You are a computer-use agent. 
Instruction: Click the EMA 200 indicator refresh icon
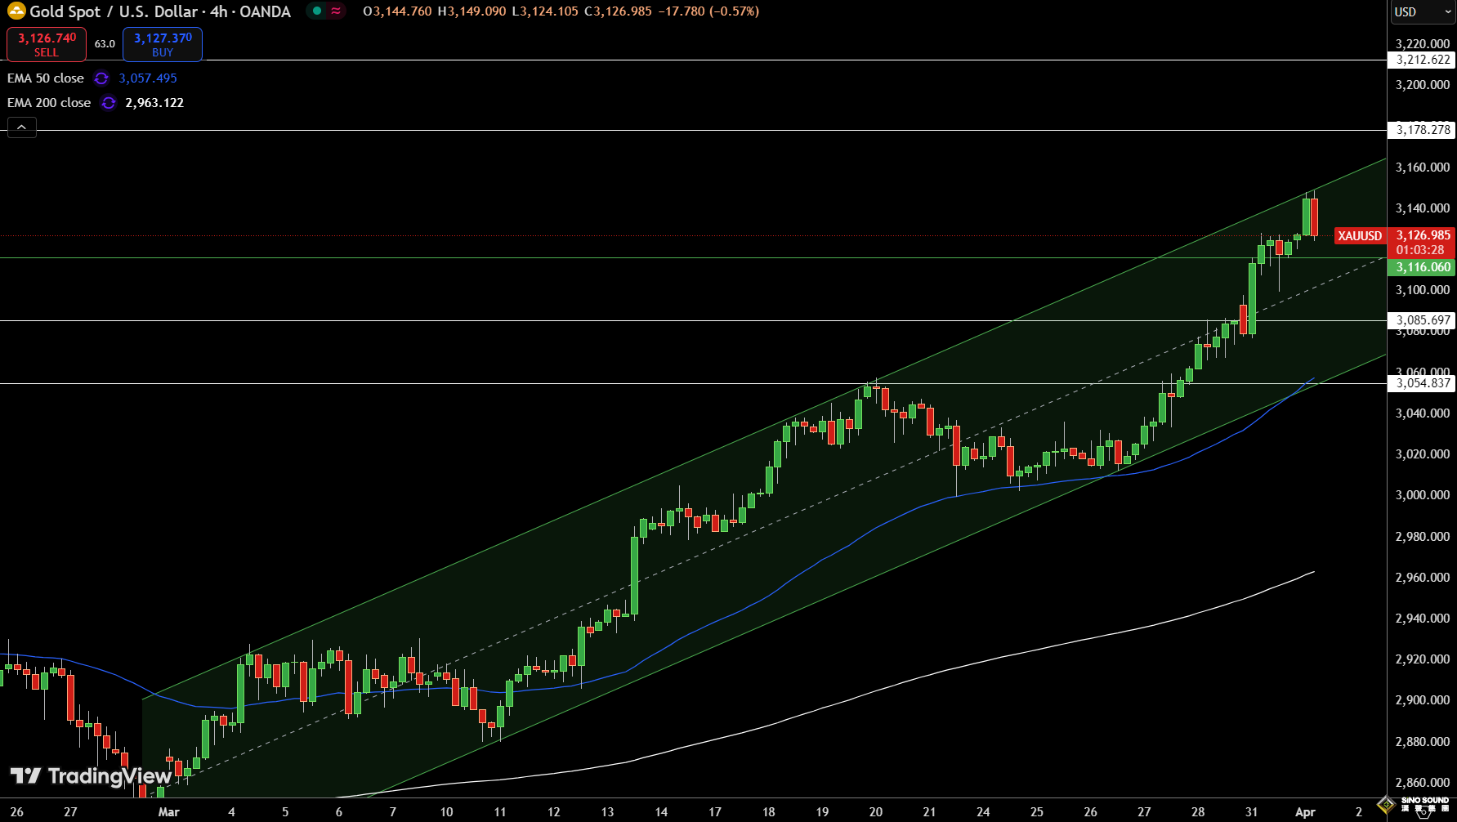pos(108,103)
